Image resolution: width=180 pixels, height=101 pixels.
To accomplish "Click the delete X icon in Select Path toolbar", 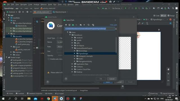I will 84,25.
